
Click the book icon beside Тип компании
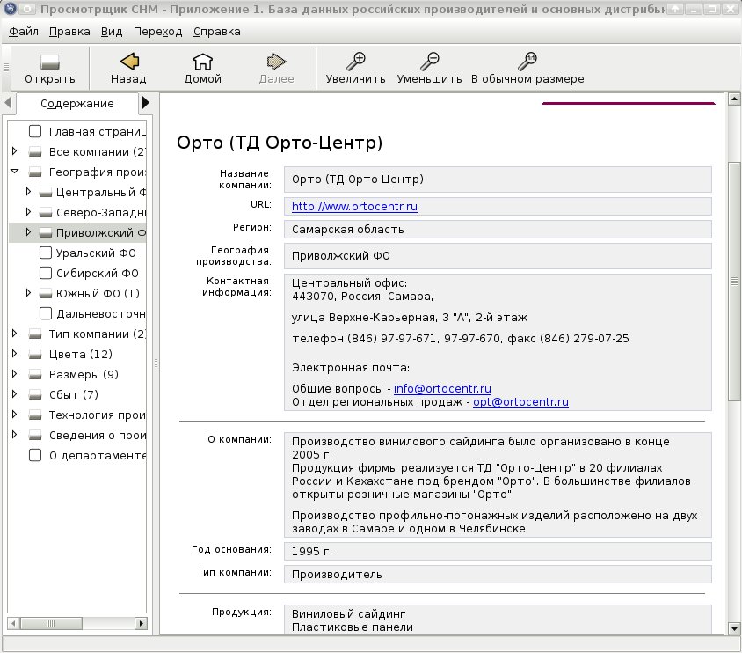point(35,334)
